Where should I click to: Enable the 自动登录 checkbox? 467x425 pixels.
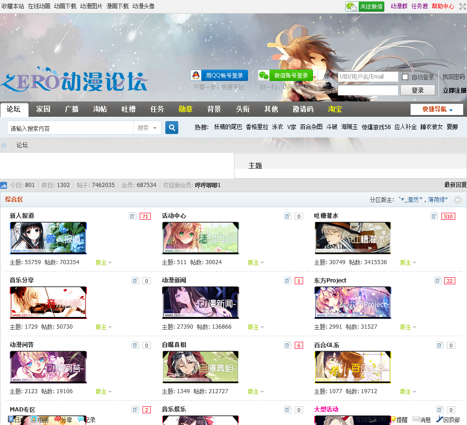click(405, 77)
